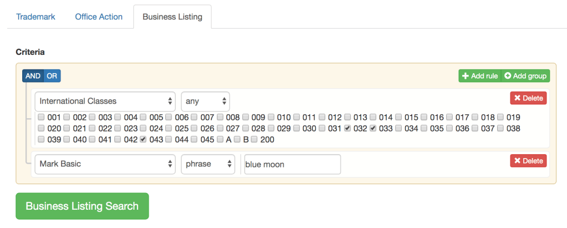Delete the Mark Basic rule

528,161
